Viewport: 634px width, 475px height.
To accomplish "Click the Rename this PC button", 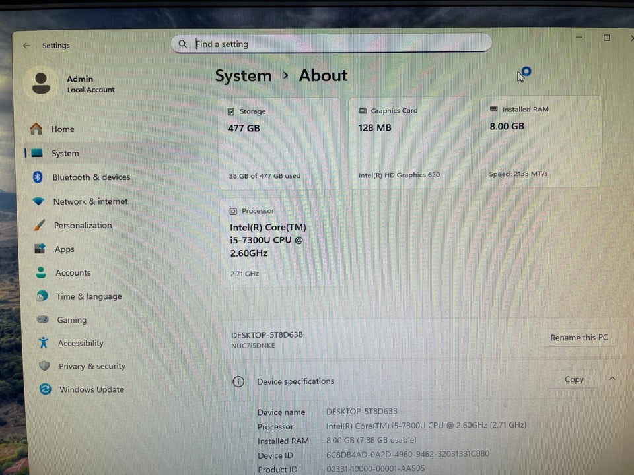I will (579, 337).
